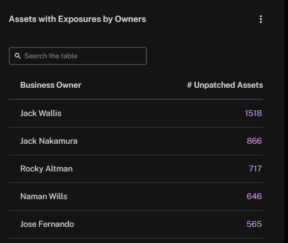Screen dimensions: 288x243
Task: Open Rocky Altman's 717 assets count
Action: (x=255, y=169)
